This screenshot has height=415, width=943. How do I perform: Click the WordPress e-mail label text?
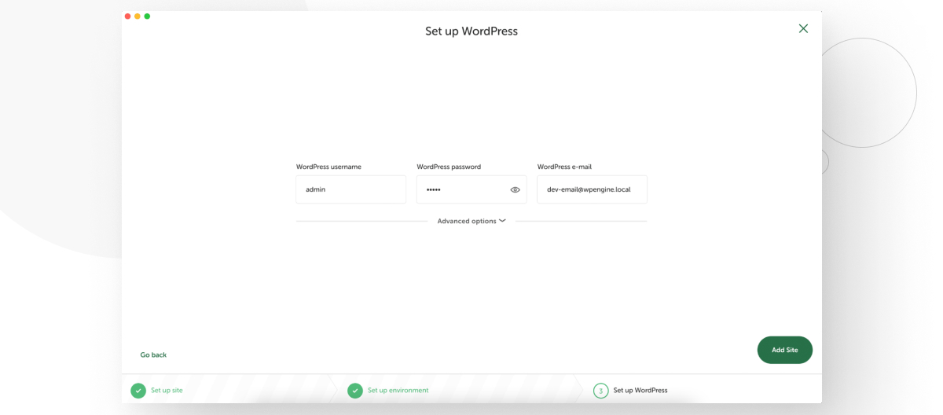(x=564, y=167)
